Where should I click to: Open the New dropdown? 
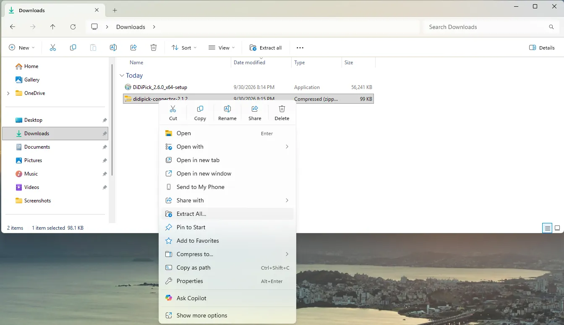click(22, 47)
